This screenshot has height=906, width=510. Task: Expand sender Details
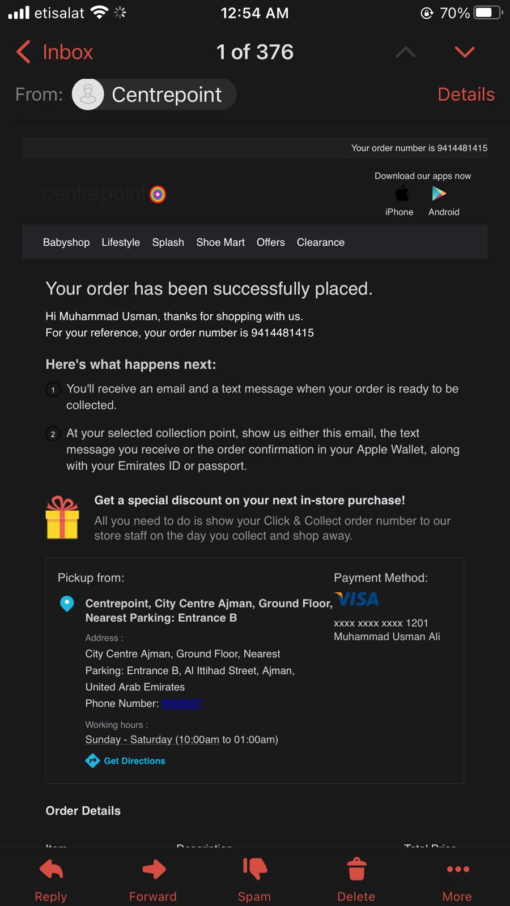point(466,95)
